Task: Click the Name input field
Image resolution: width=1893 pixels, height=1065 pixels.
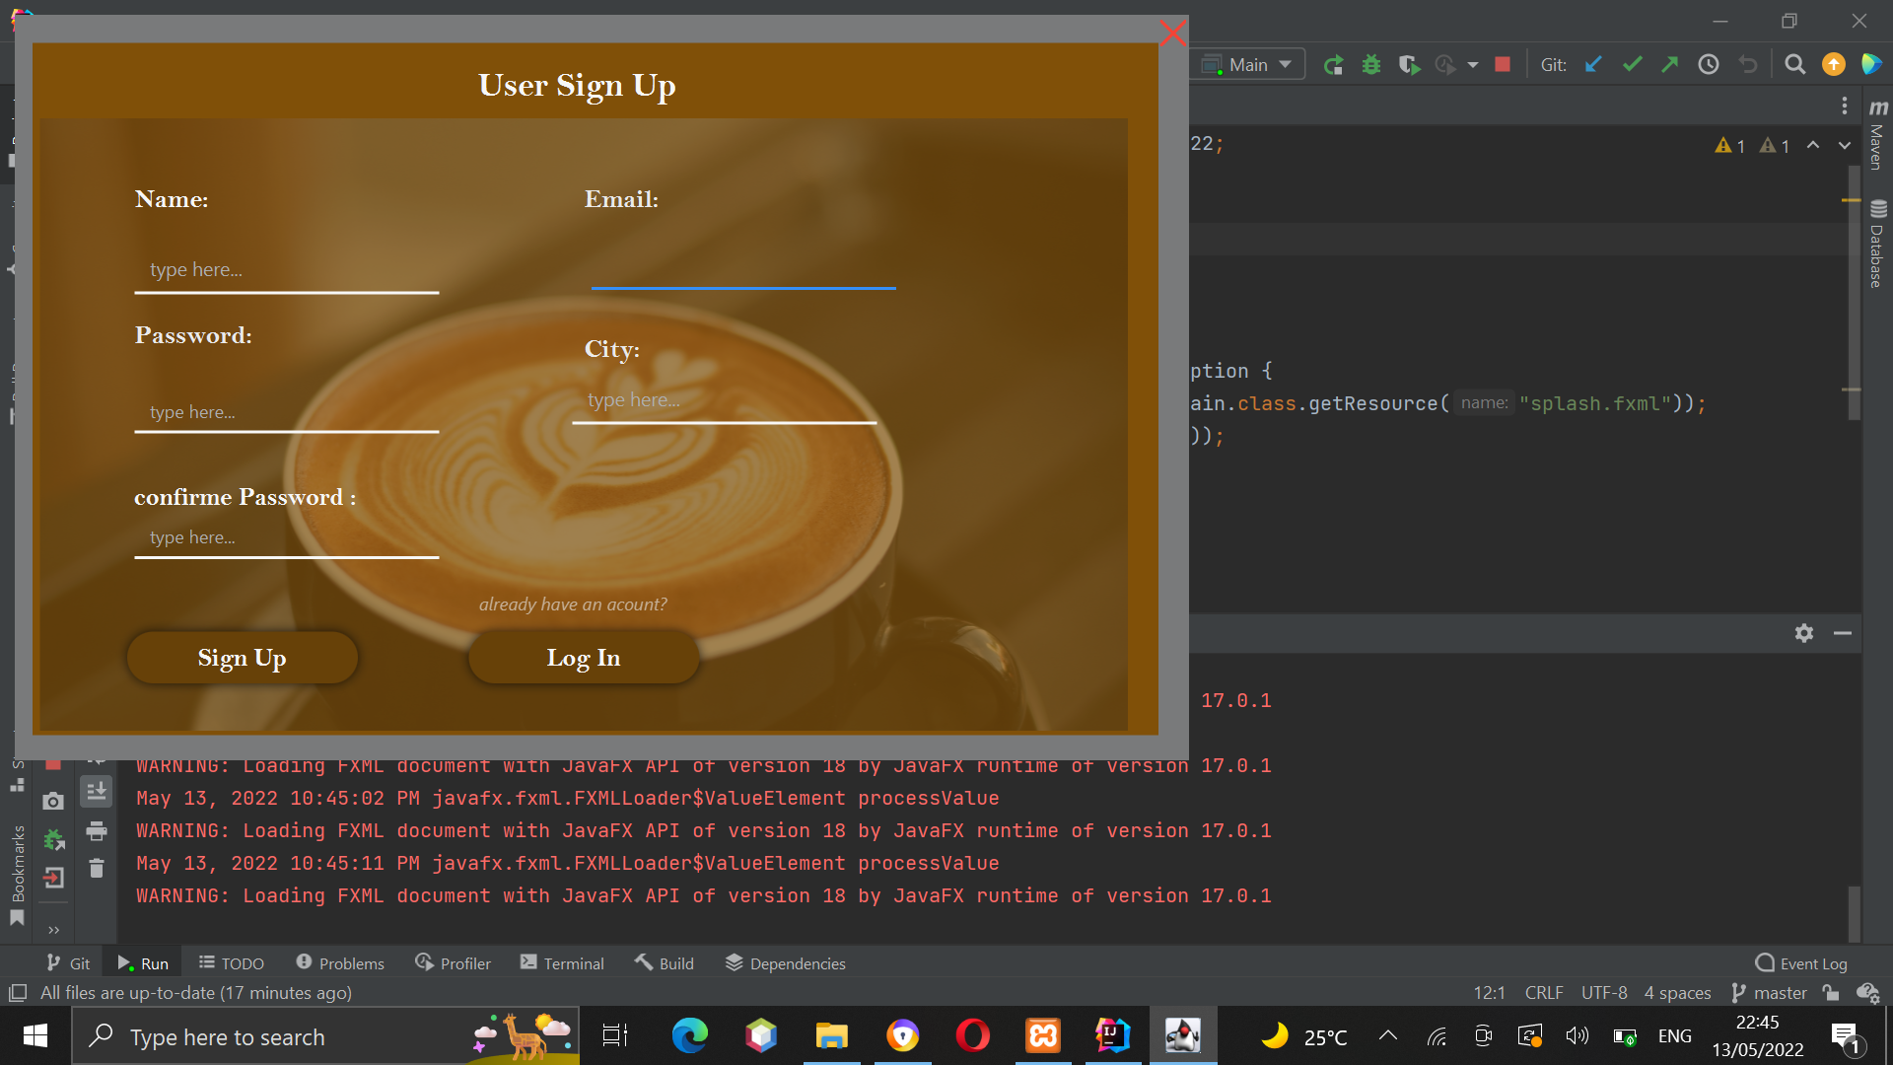Action: tap(287, 269)
